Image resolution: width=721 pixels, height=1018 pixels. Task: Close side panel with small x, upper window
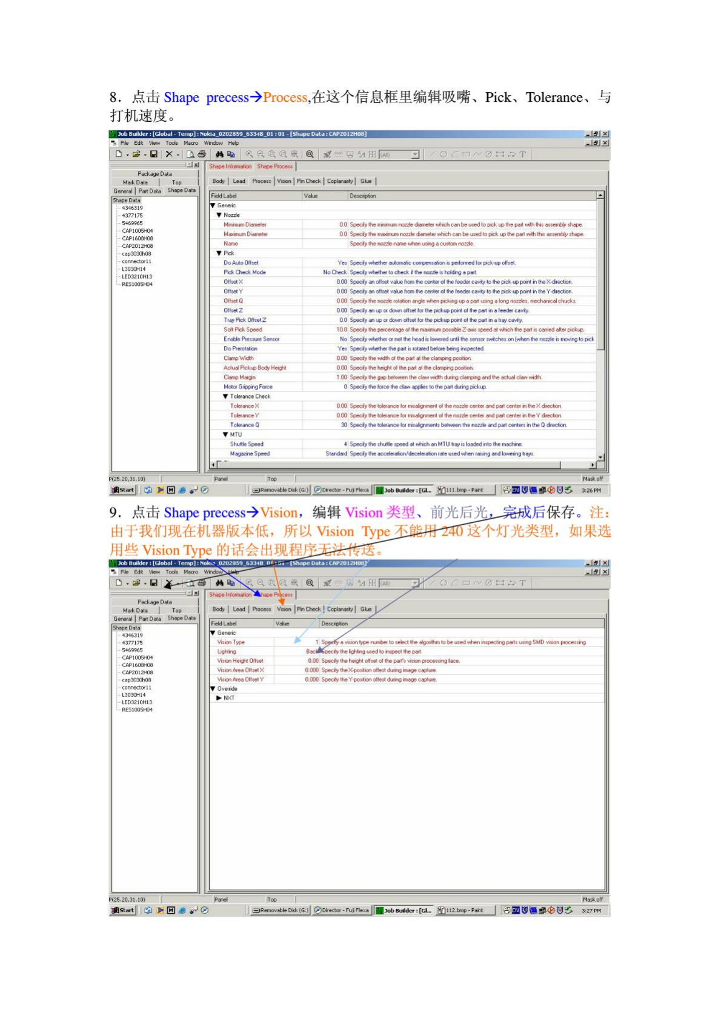(x=196, y=165)
